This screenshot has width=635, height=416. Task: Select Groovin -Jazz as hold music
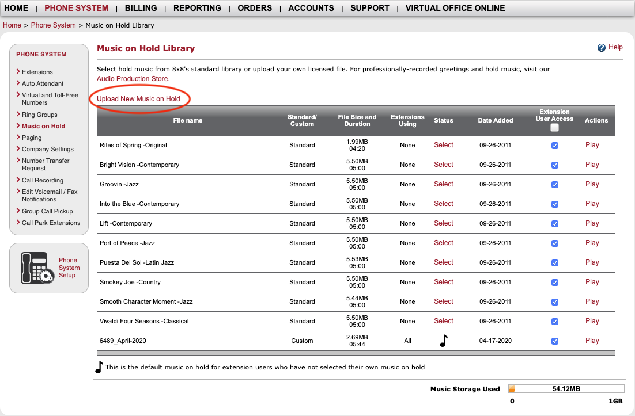[444, 184]
